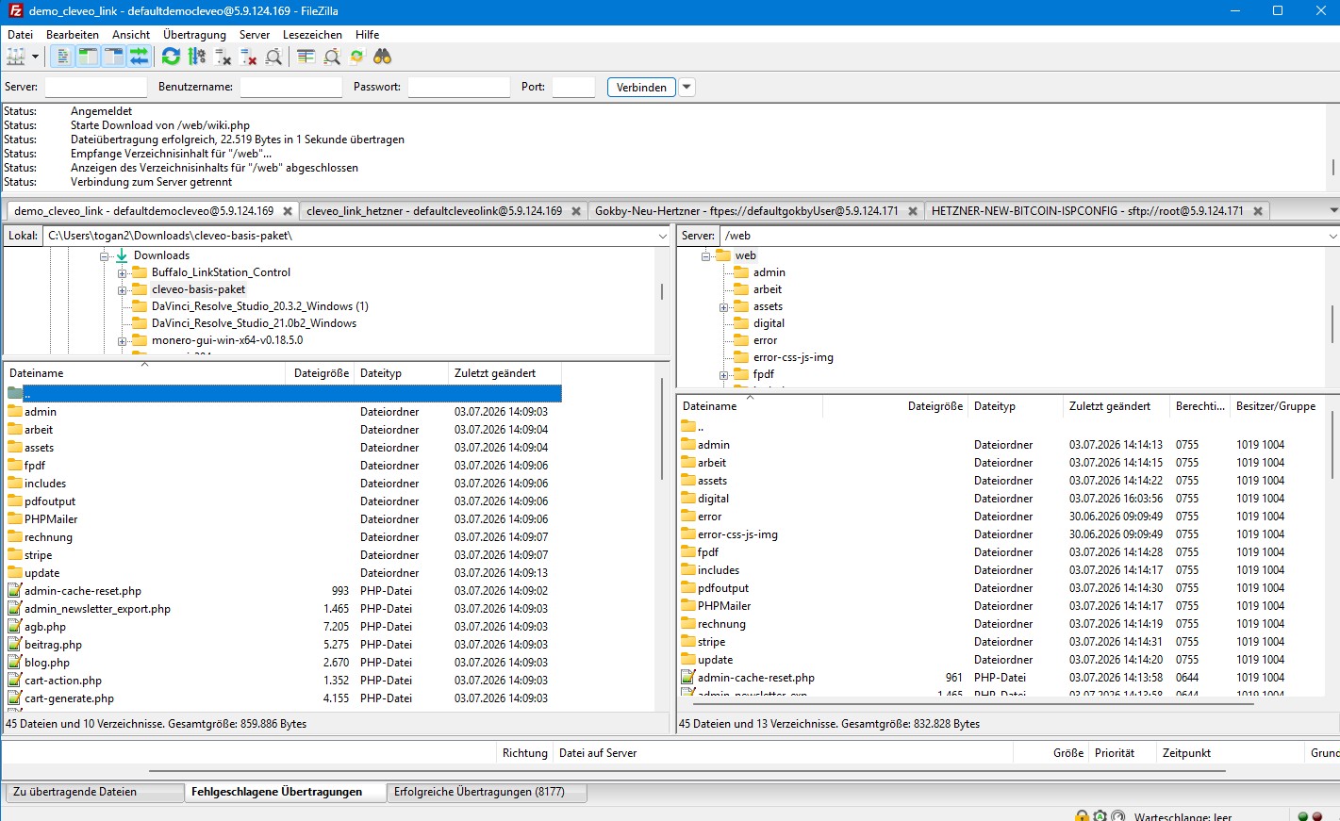Click the binoculars file search icon
This screenshot has height=821, width=1340.
(382, 57)
